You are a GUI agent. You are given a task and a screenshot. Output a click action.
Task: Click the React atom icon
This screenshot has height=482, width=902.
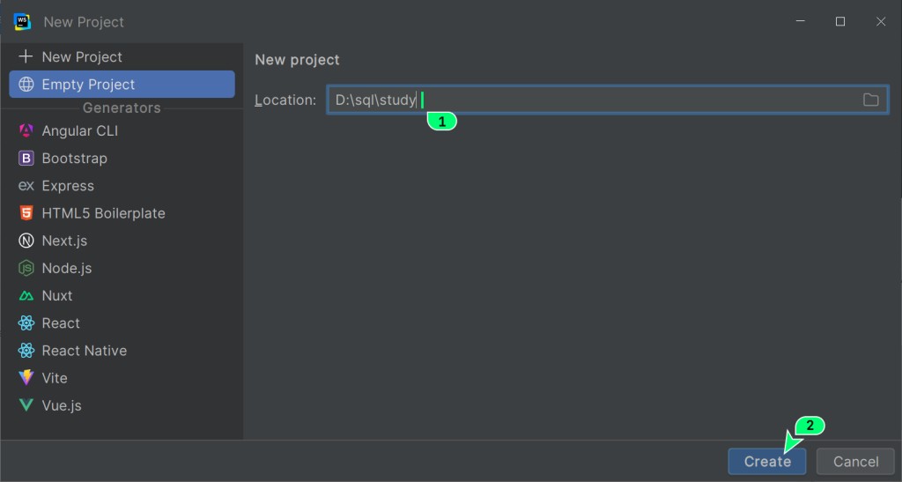click(x=26, y=323)
